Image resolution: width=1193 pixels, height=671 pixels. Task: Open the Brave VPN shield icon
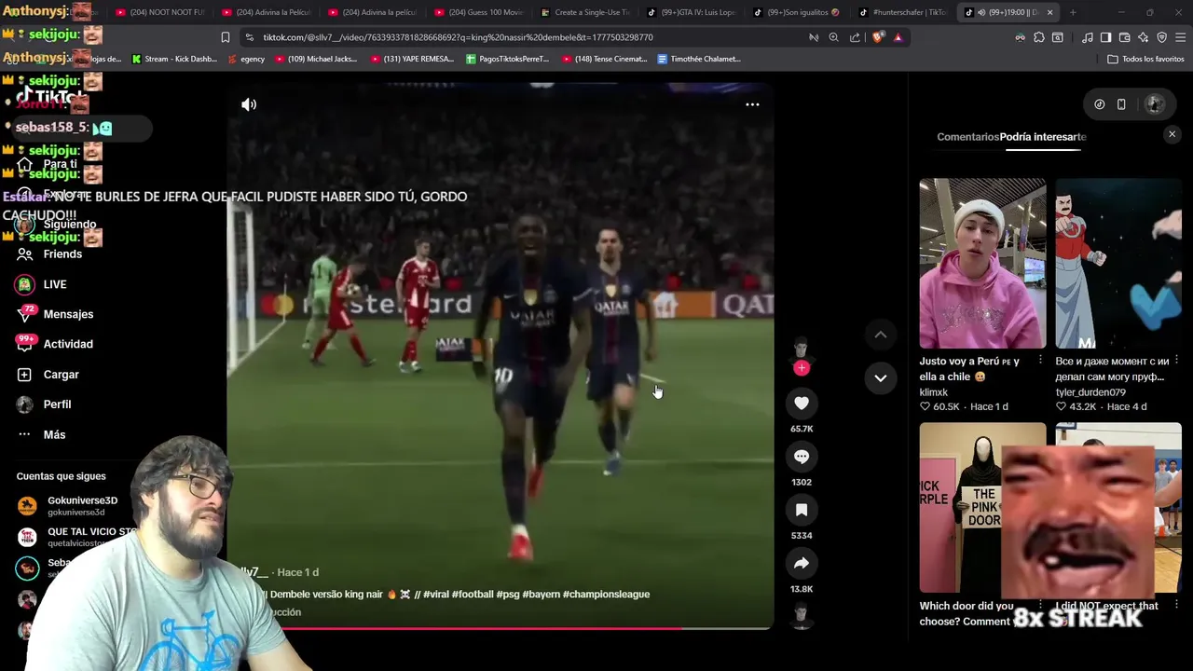pos(1162,37)
